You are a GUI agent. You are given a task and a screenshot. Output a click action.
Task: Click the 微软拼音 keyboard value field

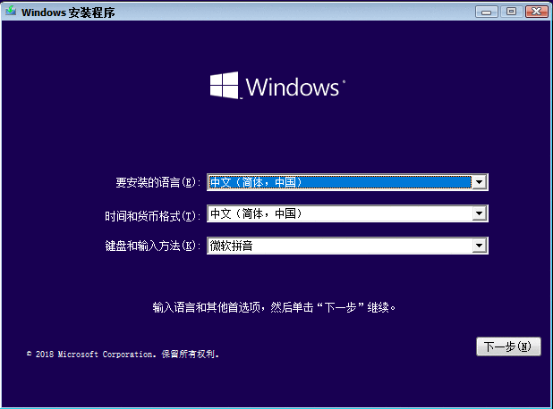coord(339,245)
